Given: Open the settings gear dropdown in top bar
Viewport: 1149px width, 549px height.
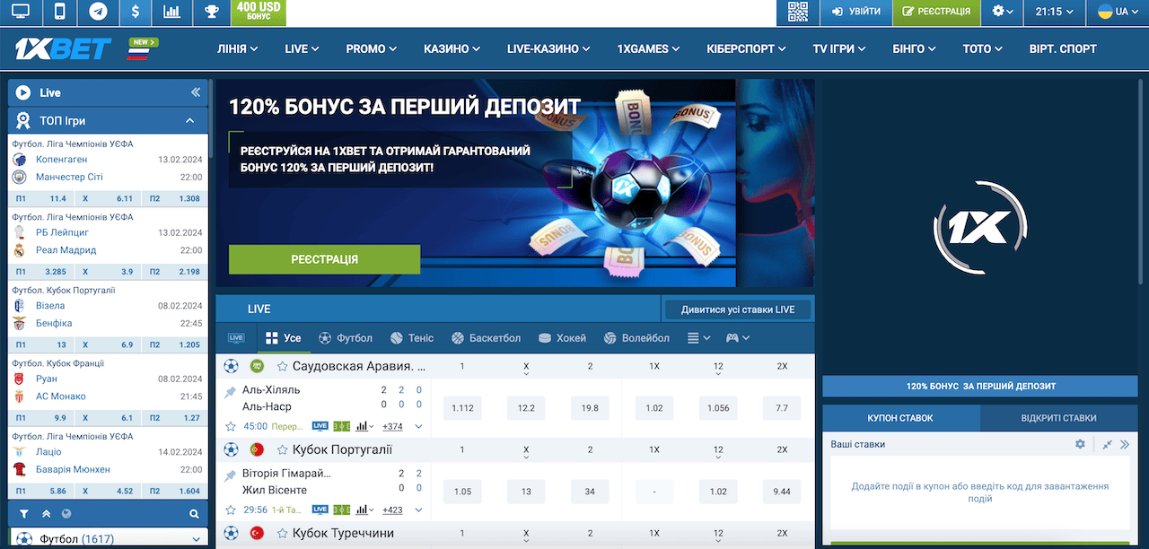Looking at the screenshot, I should click(1004, 12).
